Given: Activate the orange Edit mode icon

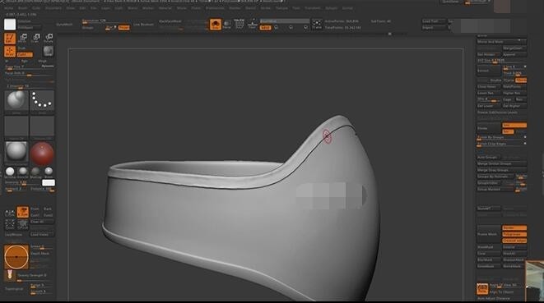Looking at the screenshot, I should coord(10,38).
